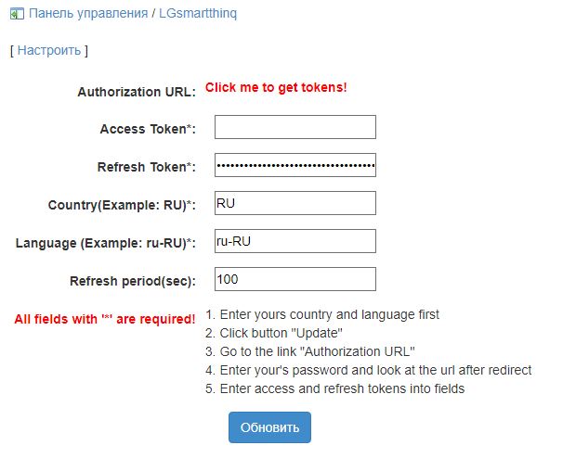Click the Настроить link
Viewport: 576px width, 458px height.
(49, 50)
